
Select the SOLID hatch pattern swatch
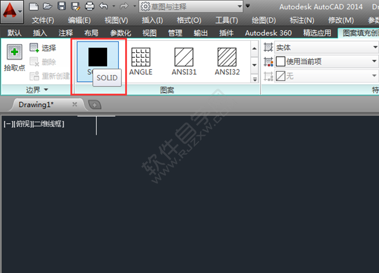click(x=98, y=61)
